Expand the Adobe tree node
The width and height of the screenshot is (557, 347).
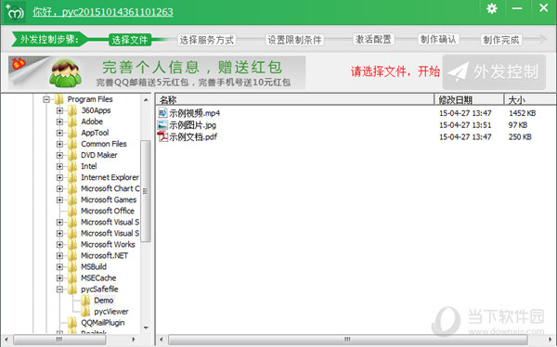tap(59, 122)
